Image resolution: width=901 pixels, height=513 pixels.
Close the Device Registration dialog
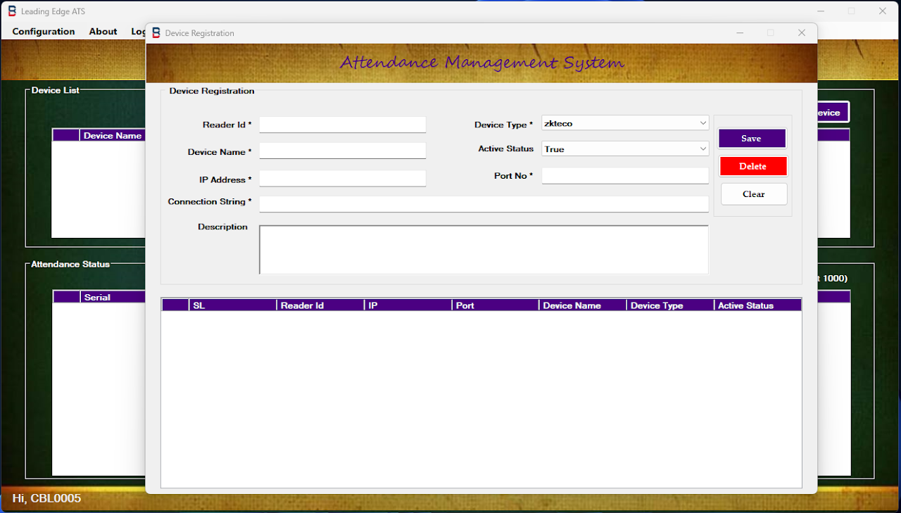coord(801,33)
